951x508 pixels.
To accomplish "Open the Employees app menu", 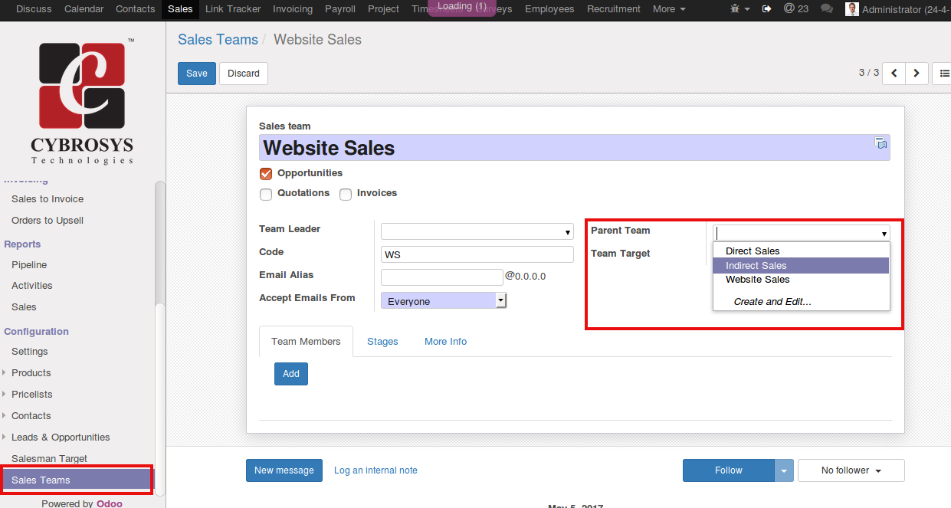I will 549,9.
